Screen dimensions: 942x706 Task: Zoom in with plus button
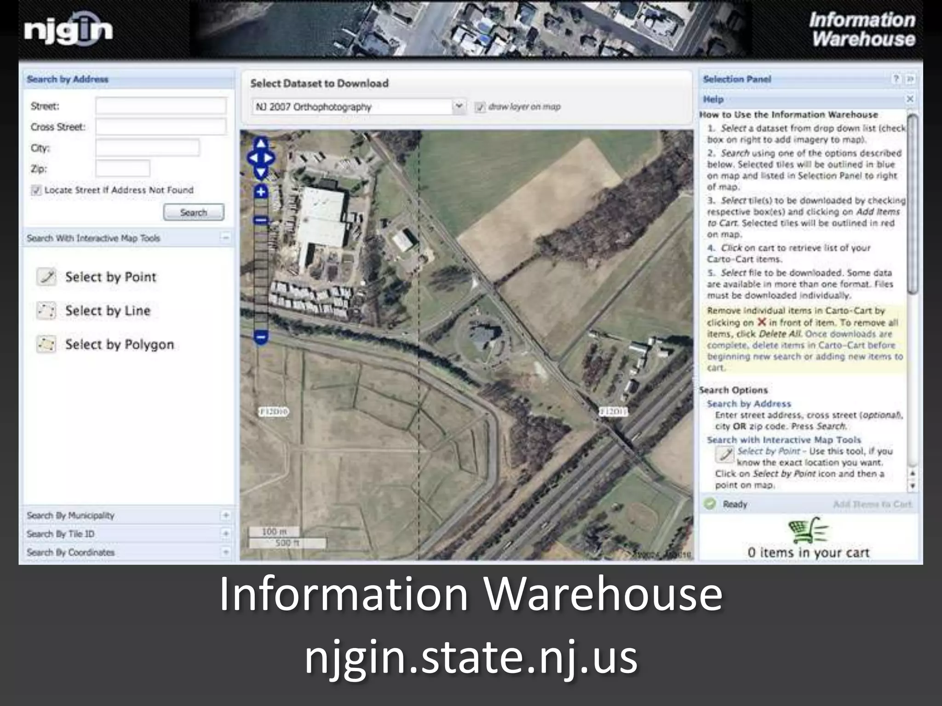click(x=261, y=191)
